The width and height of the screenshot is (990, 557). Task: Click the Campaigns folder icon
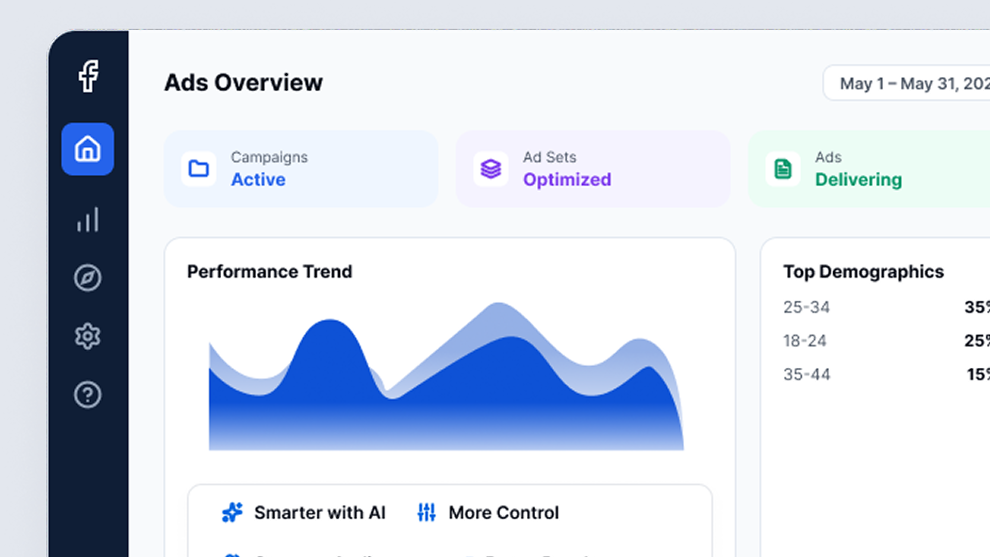[199, 169]
